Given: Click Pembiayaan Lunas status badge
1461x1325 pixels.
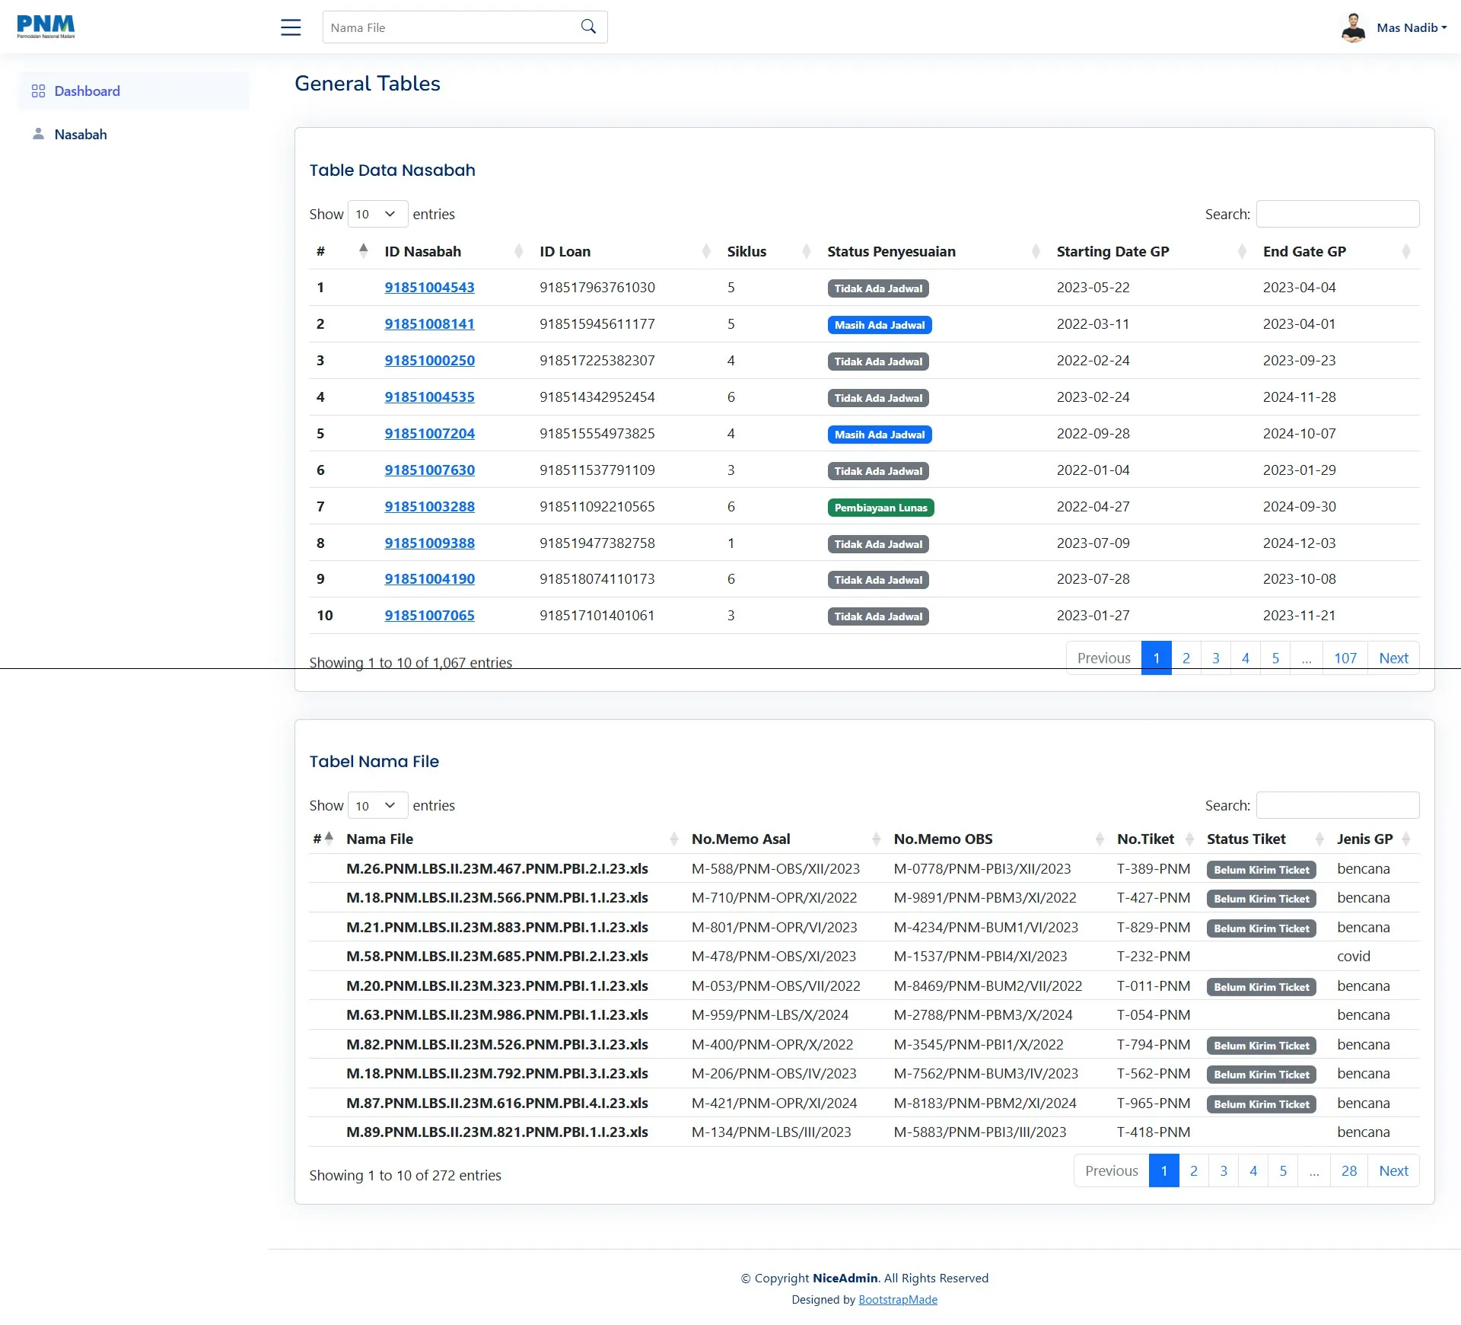Looking at the screenshot, I should click(880, 508).
